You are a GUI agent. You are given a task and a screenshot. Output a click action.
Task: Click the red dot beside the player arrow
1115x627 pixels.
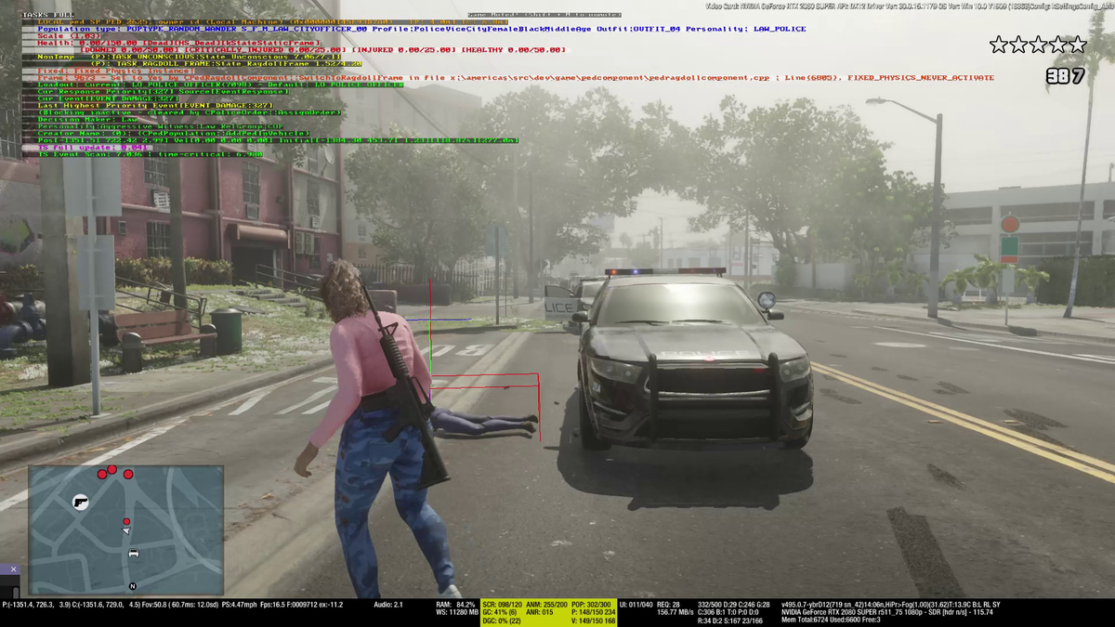(x=126, y=521)
